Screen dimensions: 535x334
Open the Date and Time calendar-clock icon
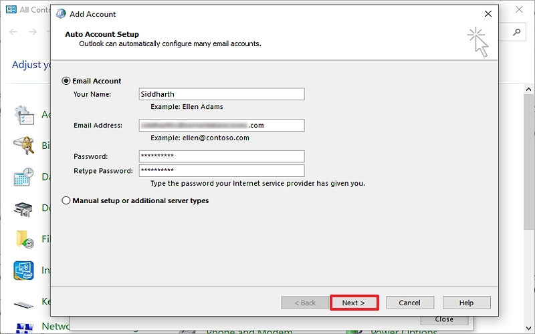click(24, 177)
